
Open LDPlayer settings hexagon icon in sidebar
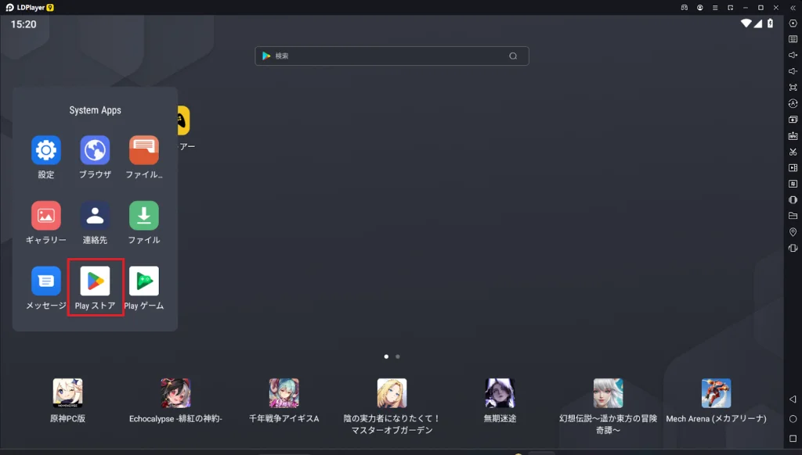tap(793, 23)
